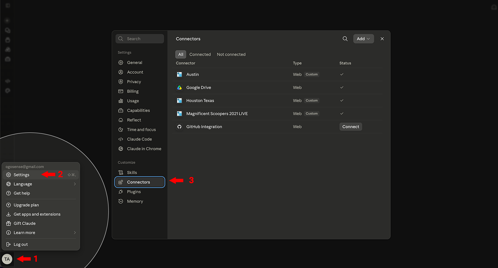Click the Google Drive connector logo

coord(180,88)
